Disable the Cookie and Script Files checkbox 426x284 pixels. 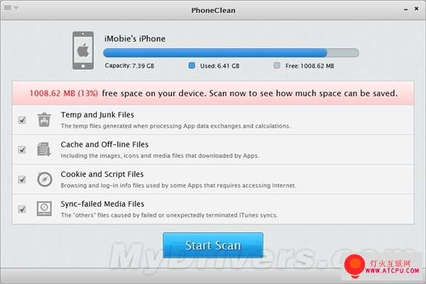22,180
